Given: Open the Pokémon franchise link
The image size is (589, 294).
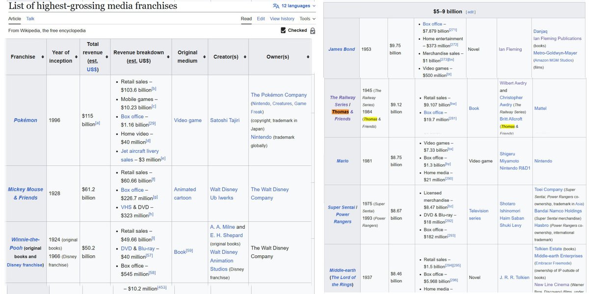Looking at the screenshot, I should pos(25,120).
